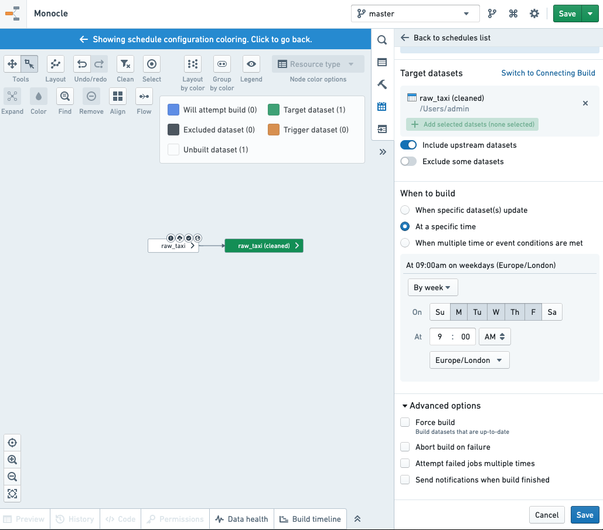This screenshot has width=603, height=530.
Task: Zoom out of the graph
Action: coord(12,477)
